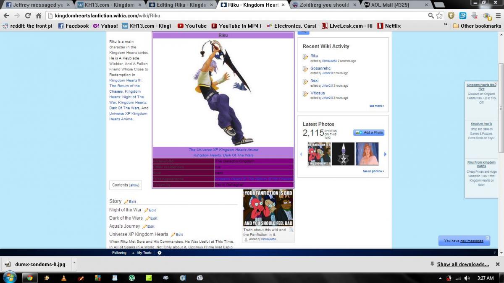Open the Zoidberg meme thumbnail in Latest Photos
The height and width of the screenshot is (283, 504).
pyautogui.click(x=319, y=154)
